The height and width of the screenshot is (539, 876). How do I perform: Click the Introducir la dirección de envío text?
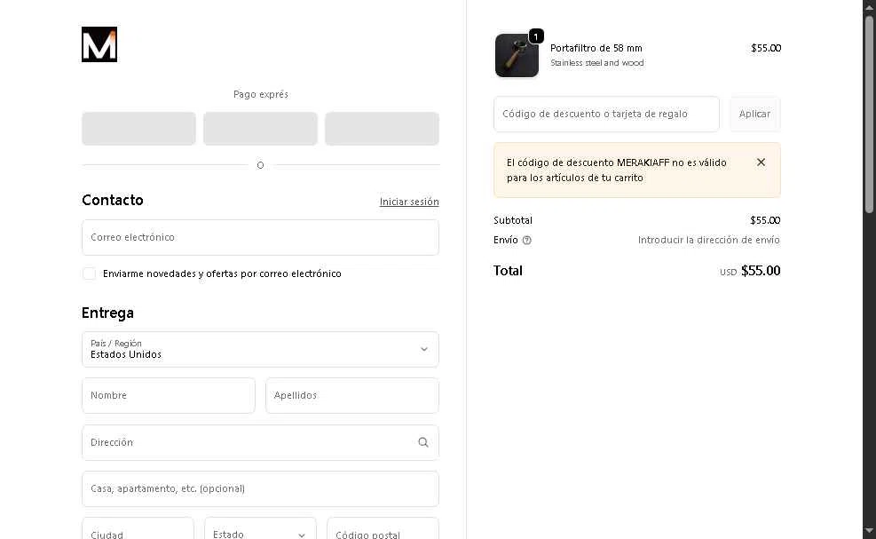pyautogui.click(x=708, y=240)
